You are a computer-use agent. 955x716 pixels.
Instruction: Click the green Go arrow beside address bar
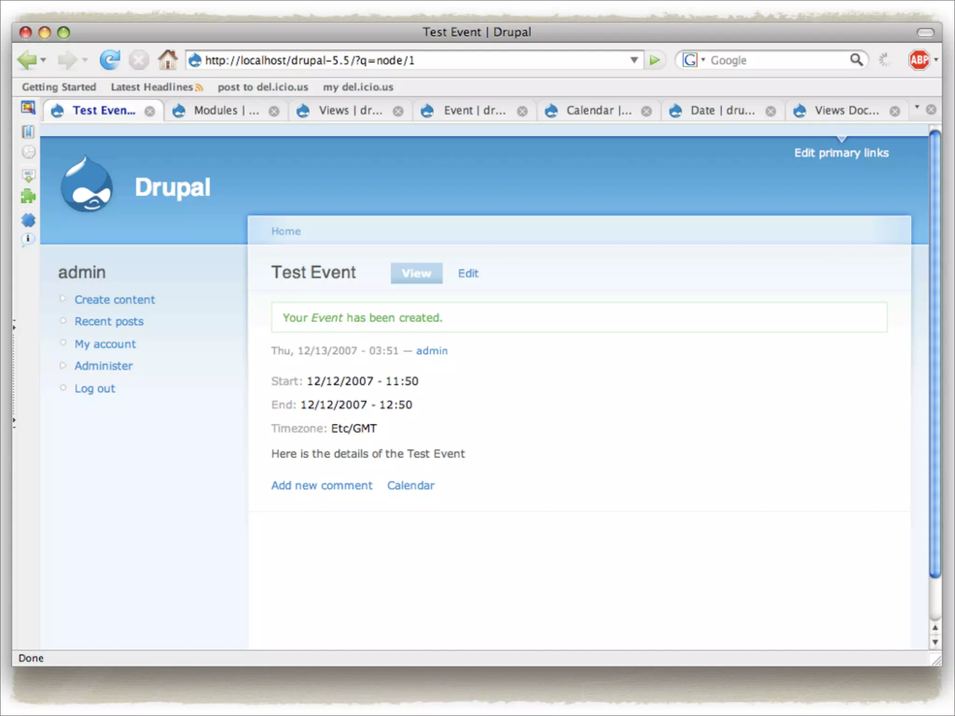tap(655, 60)
